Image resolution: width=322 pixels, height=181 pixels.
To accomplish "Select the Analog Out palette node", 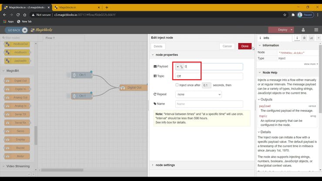I will click(x=17, y=97).
